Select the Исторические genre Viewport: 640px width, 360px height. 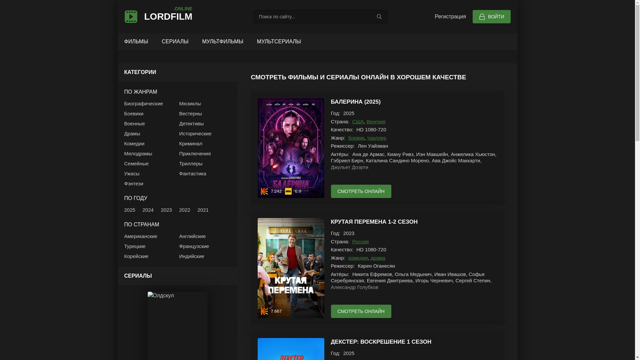pos(195,134)
